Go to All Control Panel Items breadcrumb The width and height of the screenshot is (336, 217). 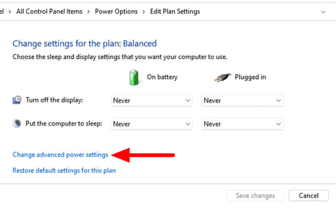[49, 12]
